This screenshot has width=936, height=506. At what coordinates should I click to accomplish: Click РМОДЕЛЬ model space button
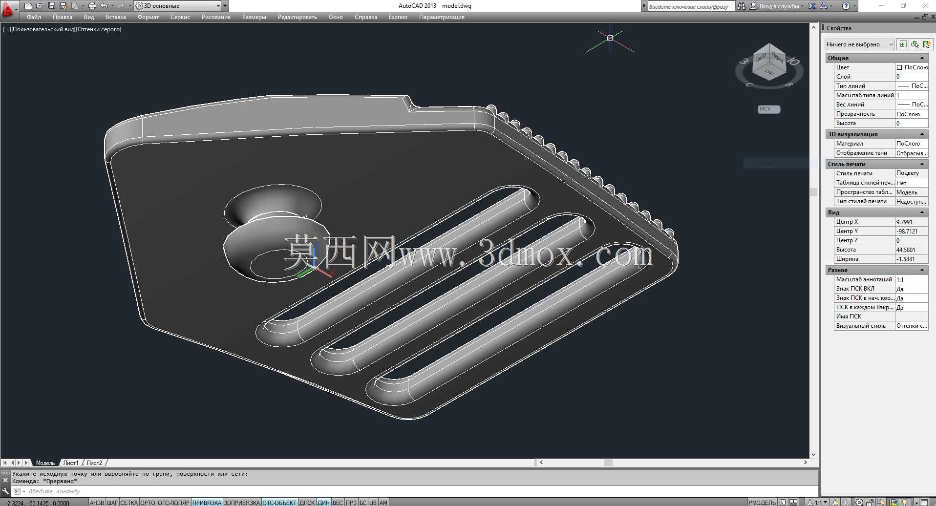tap(762, 503)
